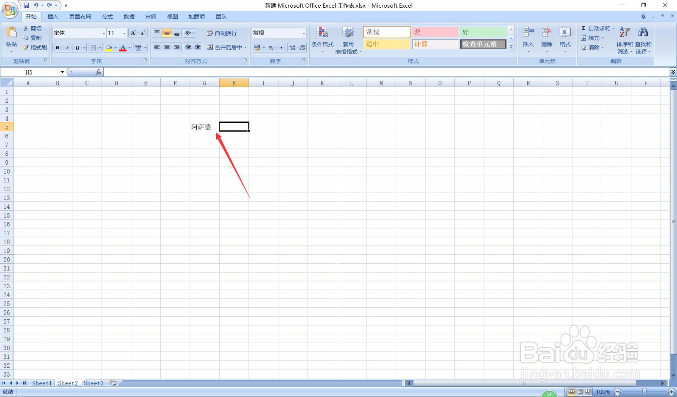Align text to top of cell
This screenshot has width=677, height=397.
[x=157, y=33]
